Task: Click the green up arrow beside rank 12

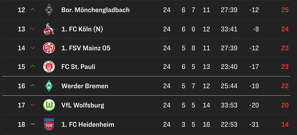Action: [x=33, y=10]
